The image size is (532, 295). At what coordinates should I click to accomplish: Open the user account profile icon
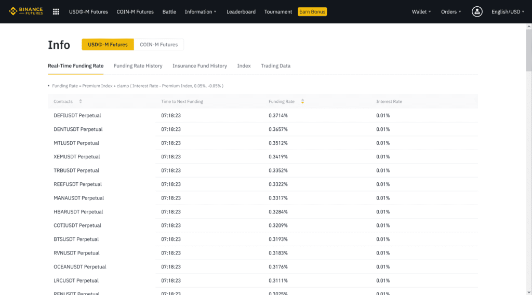(477, 11)
